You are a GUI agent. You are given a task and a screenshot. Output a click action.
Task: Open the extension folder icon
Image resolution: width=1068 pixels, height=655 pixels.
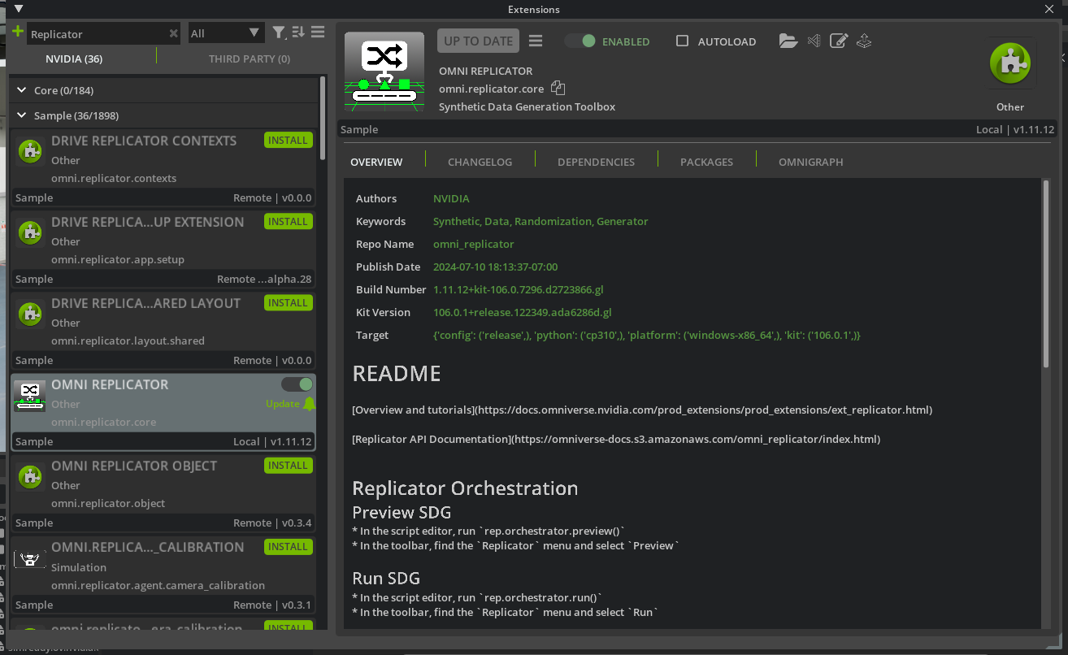tap(788, 41)
